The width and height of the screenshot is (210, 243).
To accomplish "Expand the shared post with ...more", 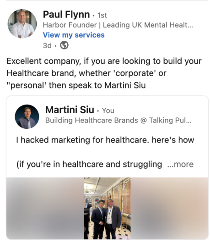I will pyautogui.click(x=180, y=164).
